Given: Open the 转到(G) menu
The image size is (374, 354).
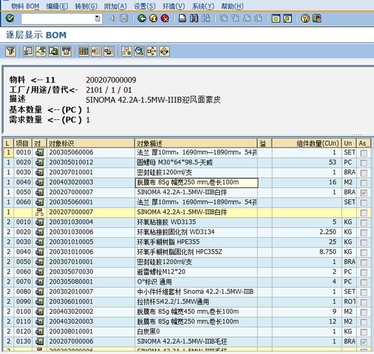Looking at the screenshot, I should 86,6.
